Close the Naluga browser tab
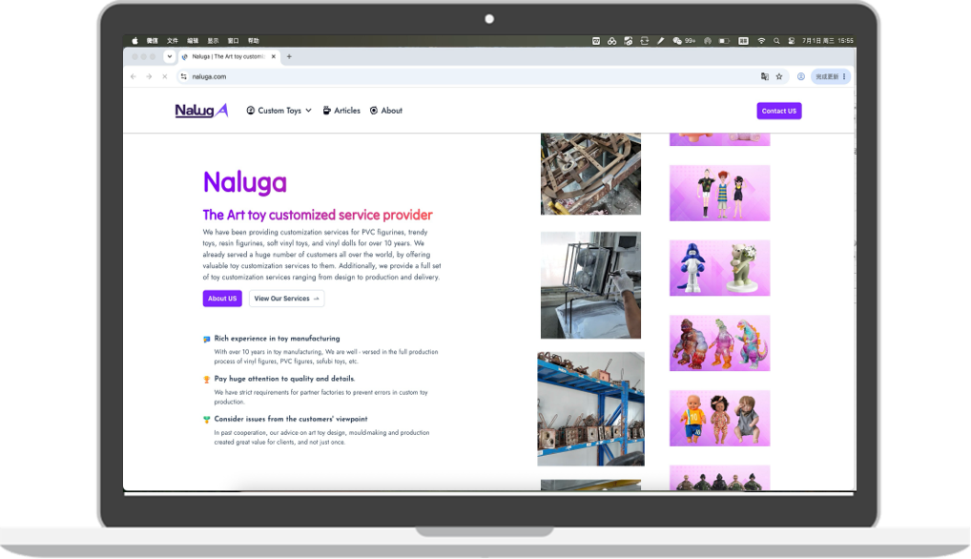Image resolution: width=971 pixels, height=559 pixels. point(273,56)
